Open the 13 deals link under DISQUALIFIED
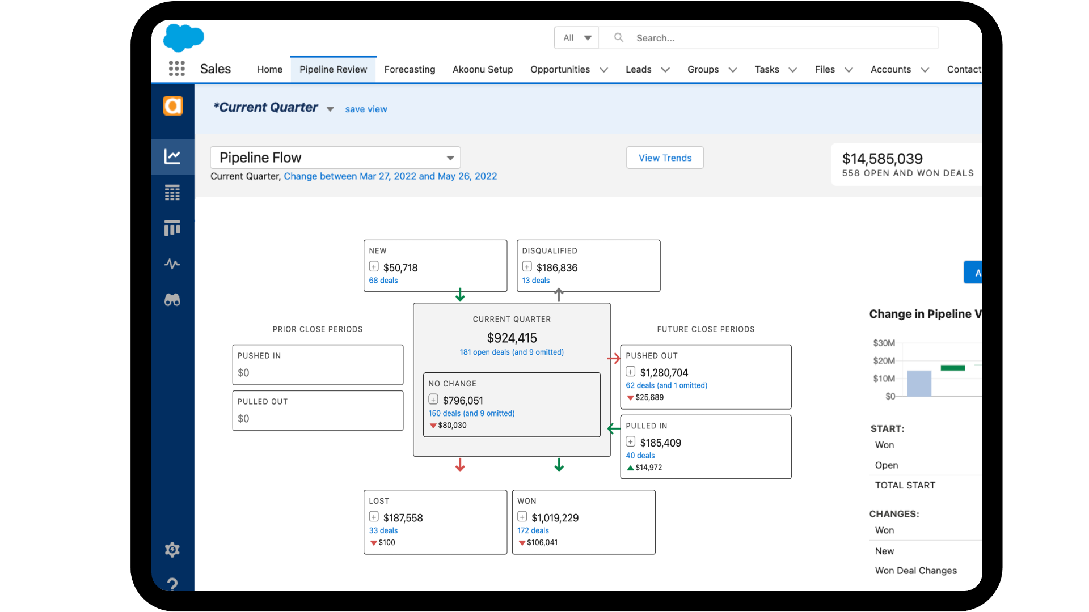Viewport: 1089px width, 612px height. point(536,280)
